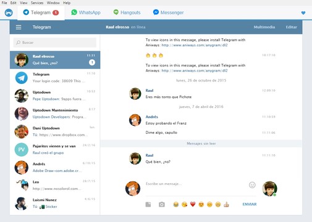Insert the crying laughing emoji
312x222 pixels.
click(x=175, y=204)
